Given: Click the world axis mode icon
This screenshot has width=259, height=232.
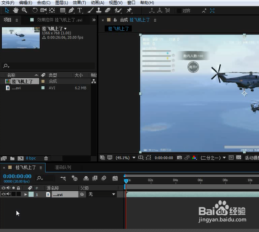Looking at the screenshot, I should tap(160, 11).
